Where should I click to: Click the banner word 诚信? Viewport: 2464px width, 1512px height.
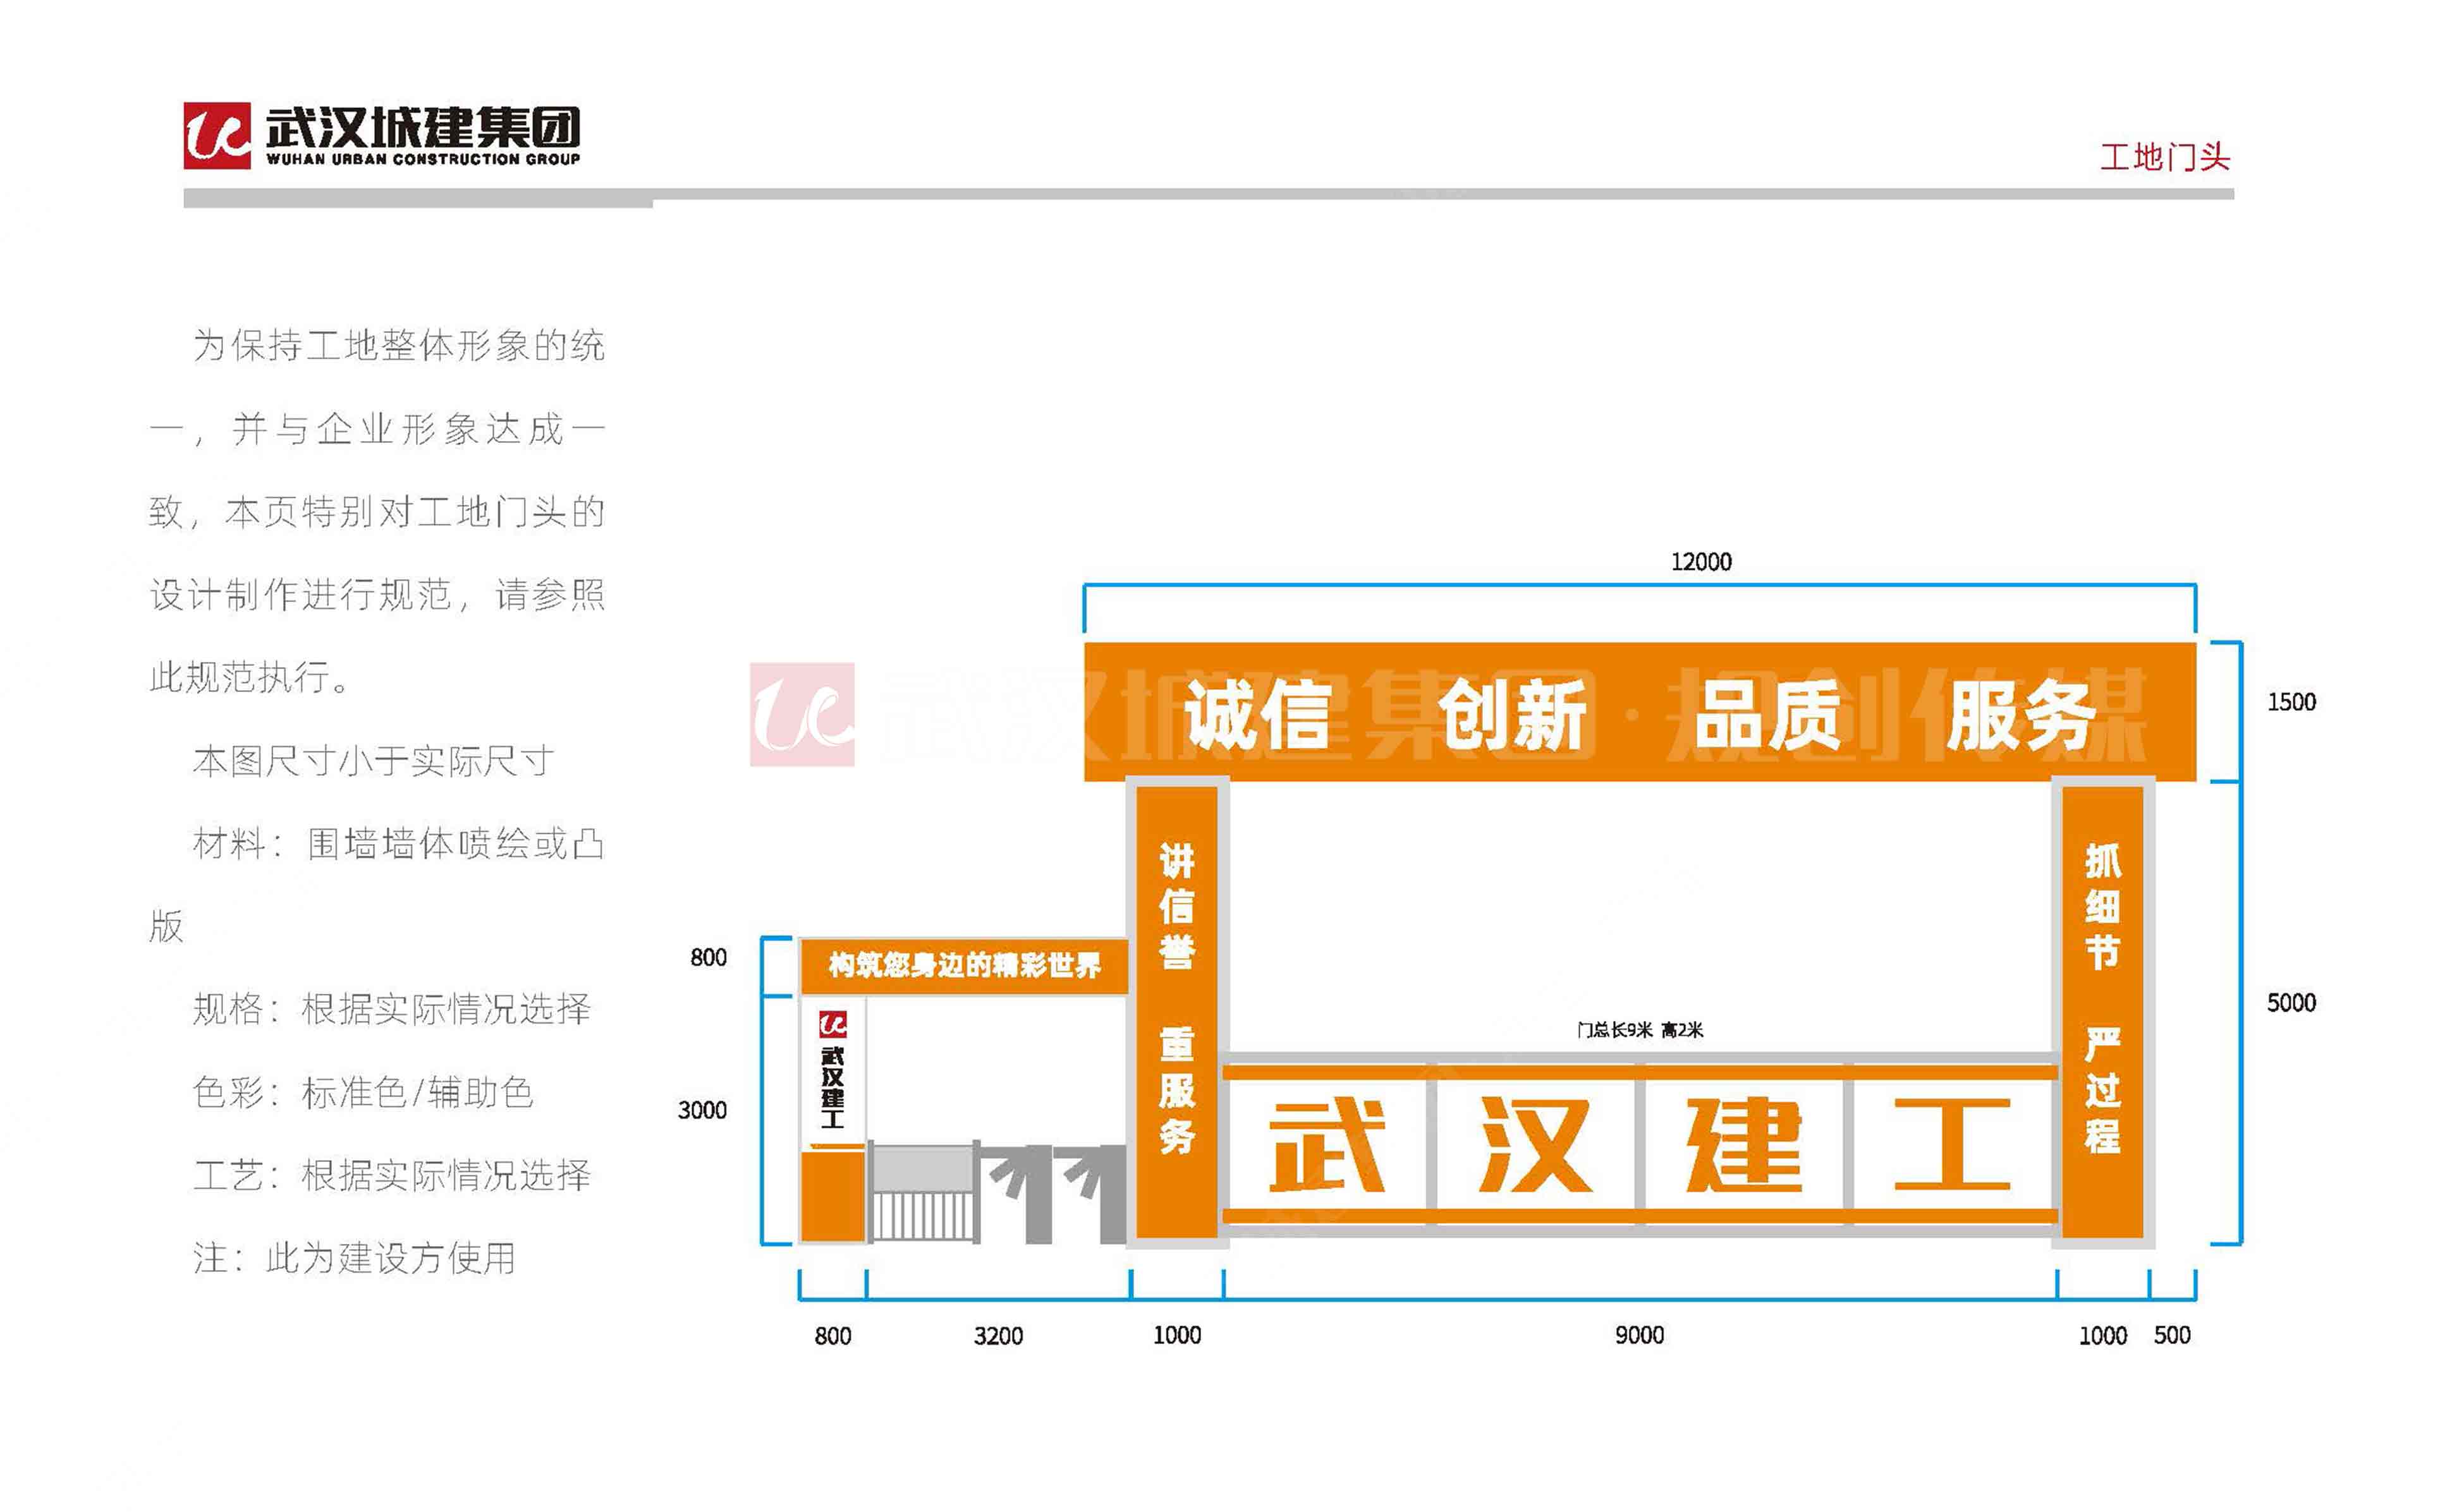tap(1257, 714)
